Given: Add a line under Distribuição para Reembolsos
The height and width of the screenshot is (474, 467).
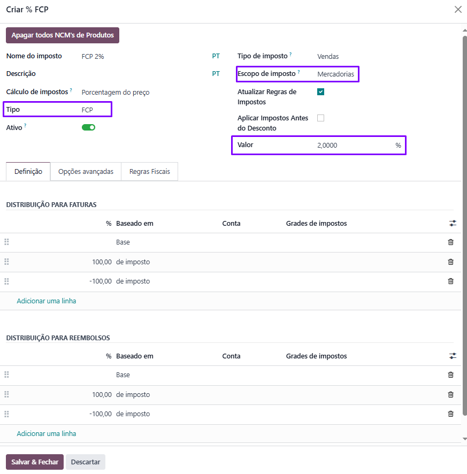Looking at the screenshot, I should [46, 434].
